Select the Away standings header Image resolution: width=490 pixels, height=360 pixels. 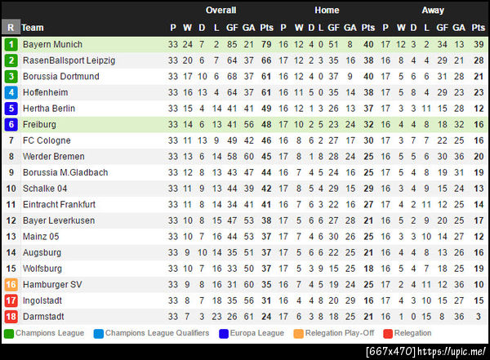pyautogui.click(x=433, y=11)
